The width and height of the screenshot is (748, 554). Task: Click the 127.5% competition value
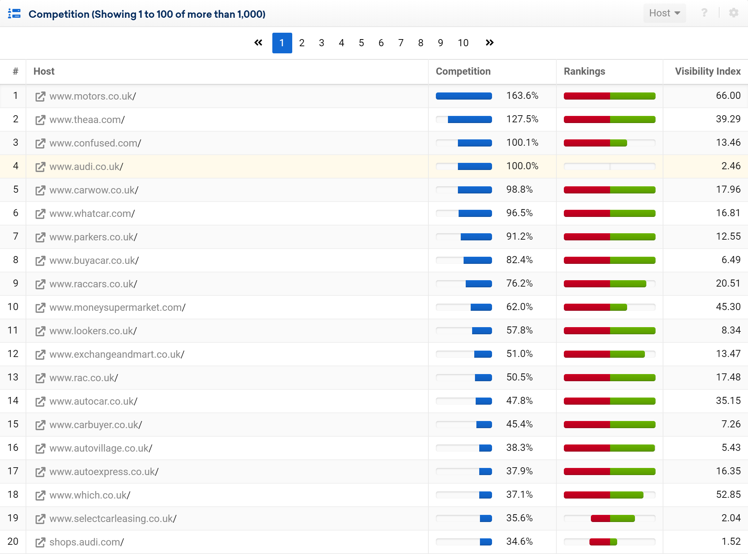coord(522,119)
